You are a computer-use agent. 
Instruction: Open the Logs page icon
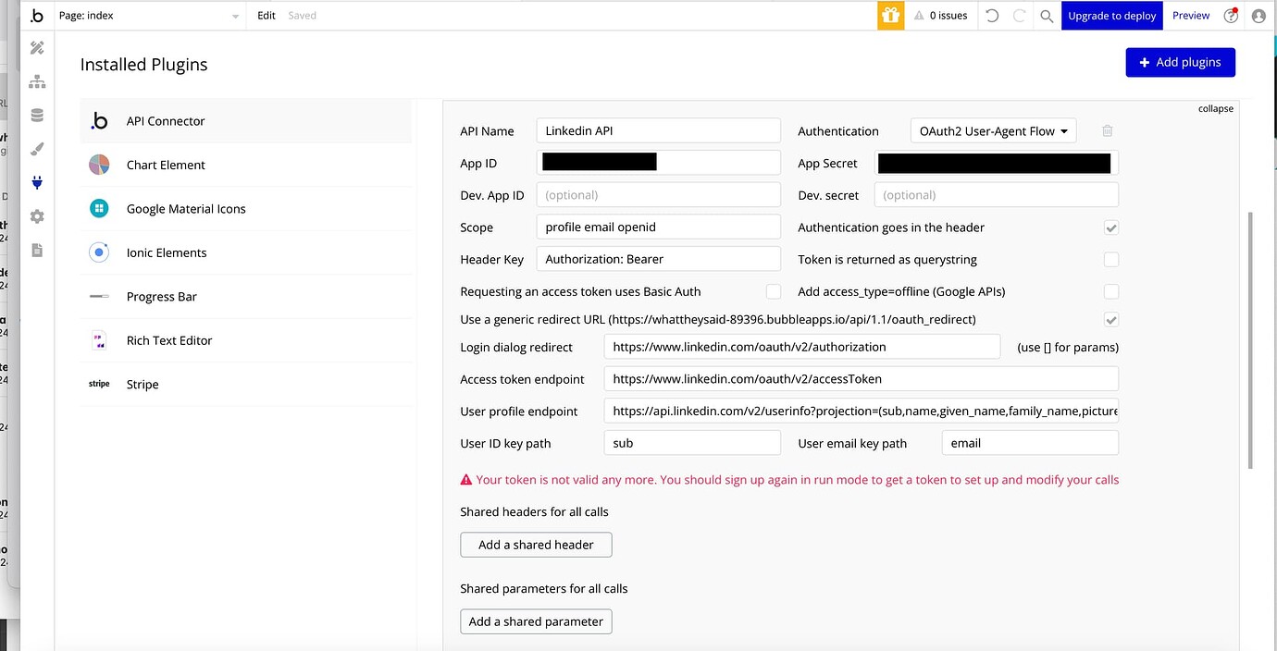(37, 250)
